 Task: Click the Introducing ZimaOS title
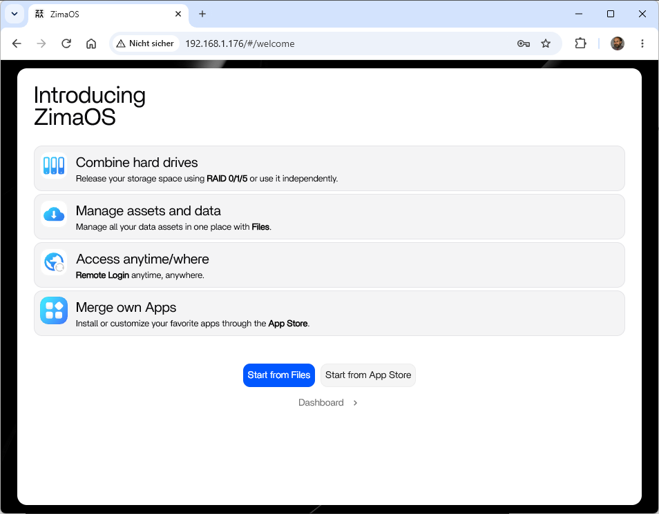coord(90,106)
